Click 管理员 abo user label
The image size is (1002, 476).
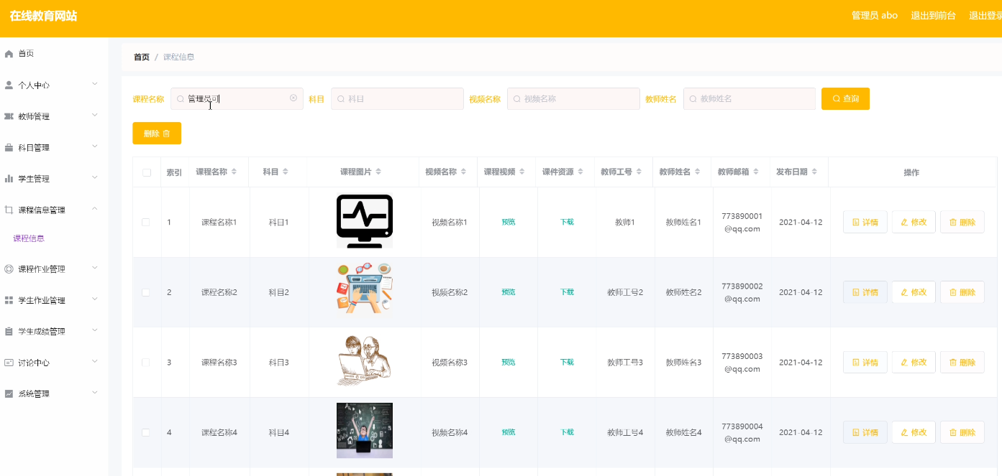point(875,15)
